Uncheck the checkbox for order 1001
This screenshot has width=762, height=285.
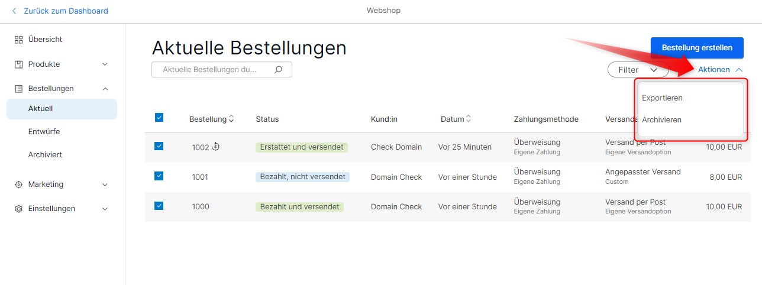[x=159, y=176]
